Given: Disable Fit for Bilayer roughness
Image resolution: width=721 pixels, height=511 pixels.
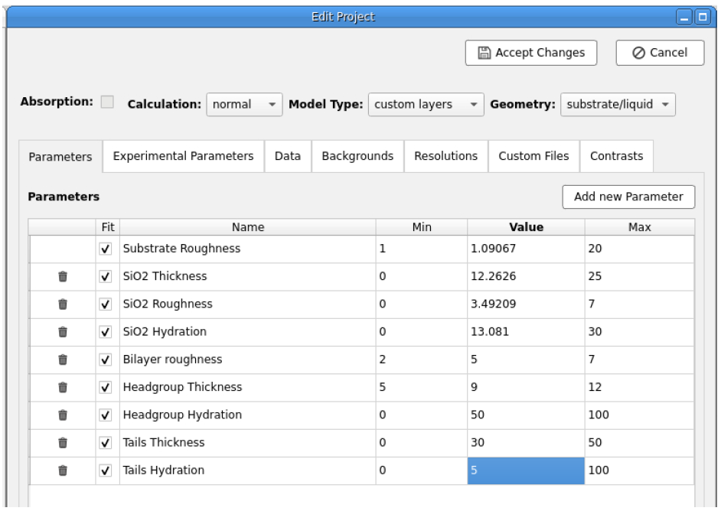Looking at the screenshot, I should pos(106,360).
